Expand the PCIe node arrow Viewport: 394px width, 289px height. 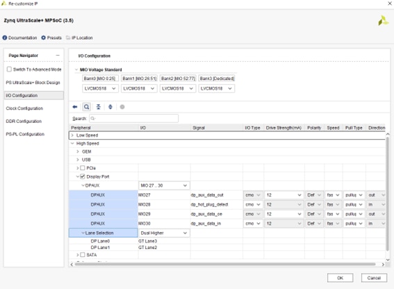(x=78, y=168)
